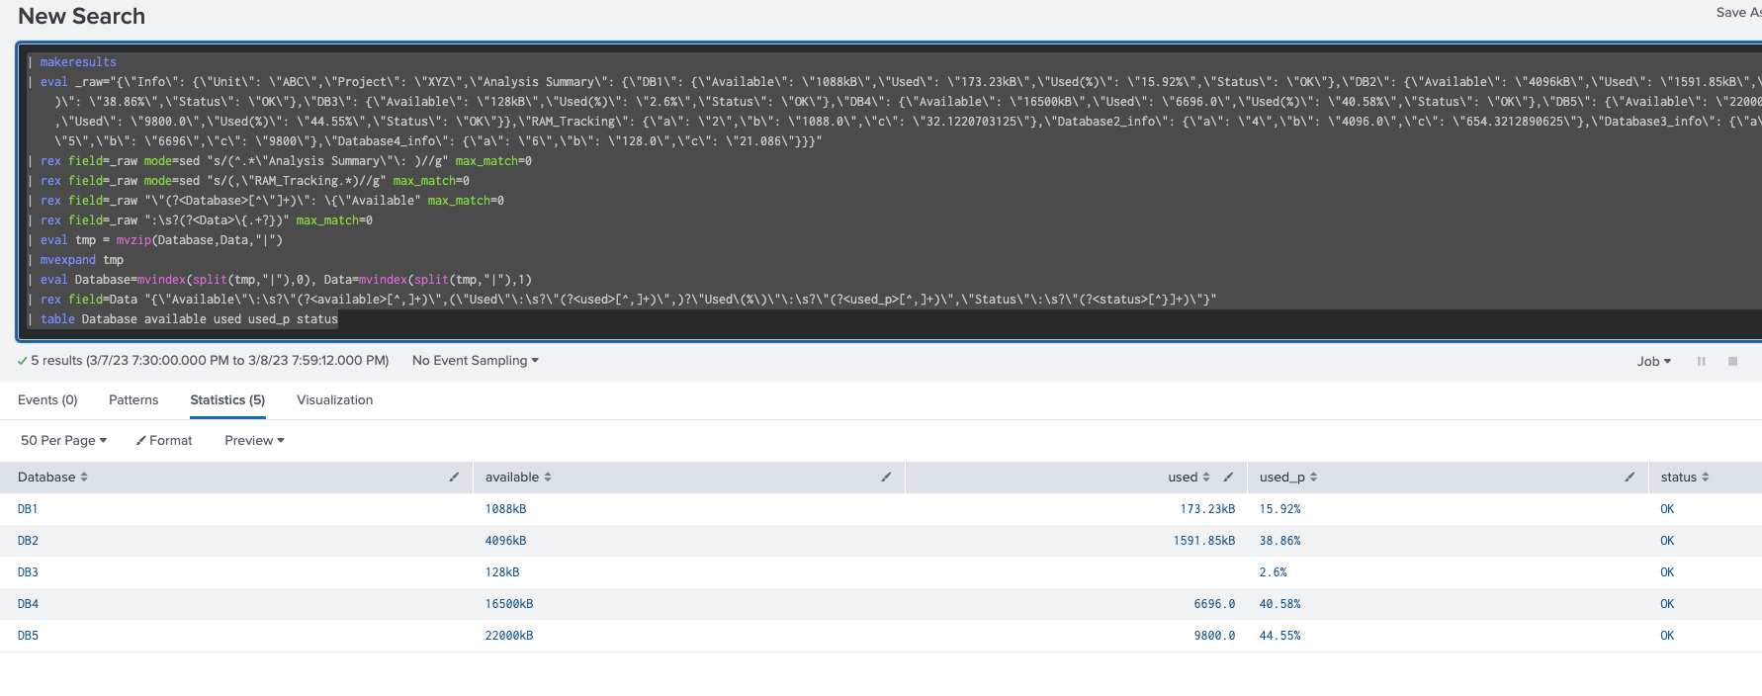Viewport: 1762px width, 696px height.
Task: Click the 9800.0 used value
Action: click(1214, 636)
